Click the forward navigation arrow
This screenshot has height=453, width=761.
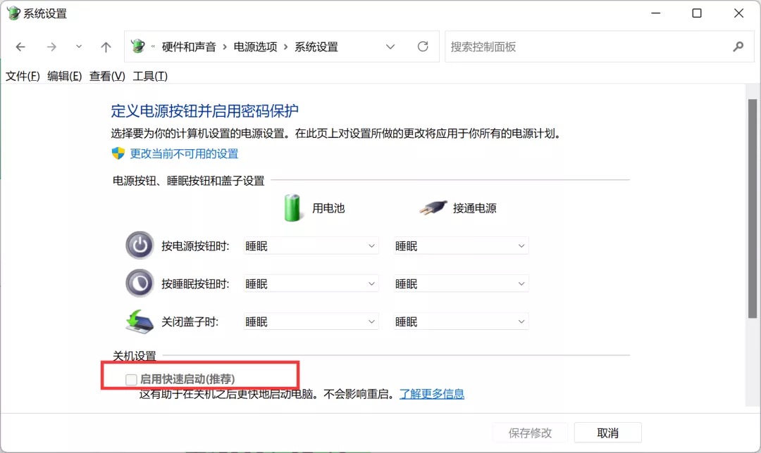[51, 47]
